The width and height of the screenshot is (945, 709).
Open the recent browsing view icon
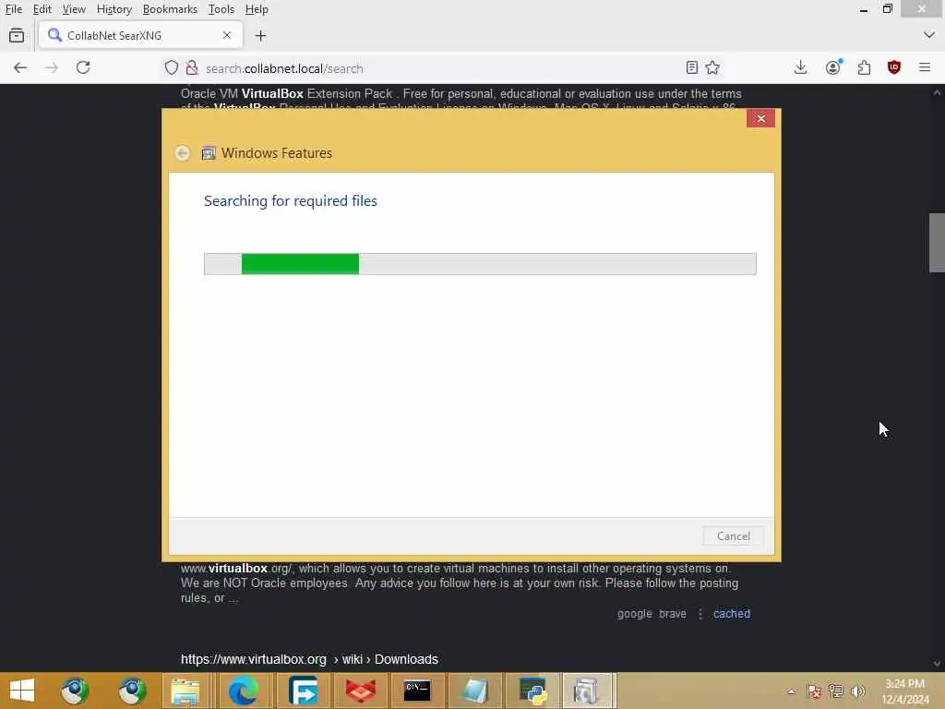pos(17,36)
